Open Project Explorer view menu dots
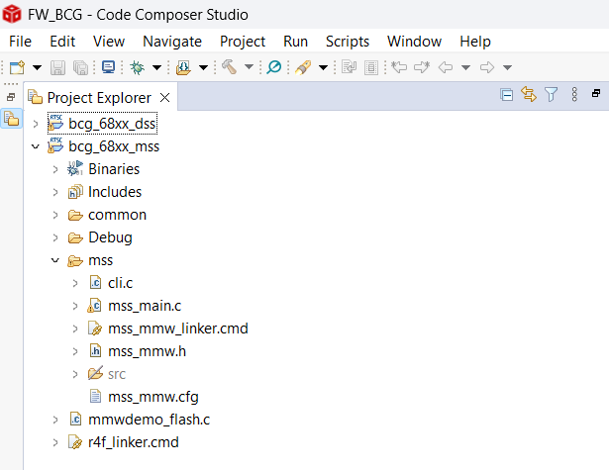 point(574,94)
